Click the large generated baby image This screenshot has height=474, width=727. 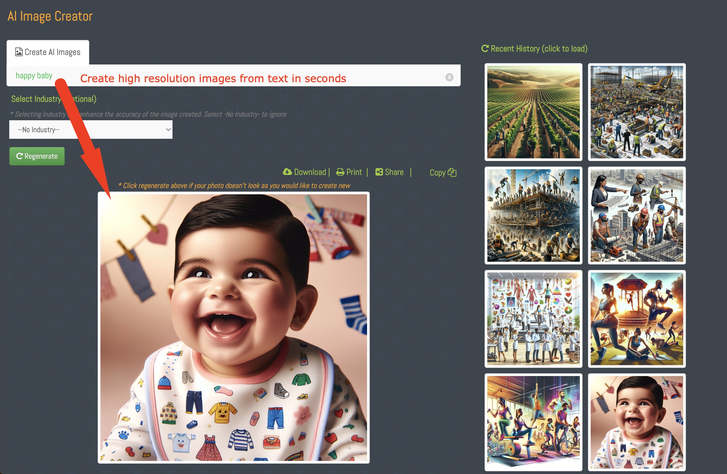click(234, 327)
